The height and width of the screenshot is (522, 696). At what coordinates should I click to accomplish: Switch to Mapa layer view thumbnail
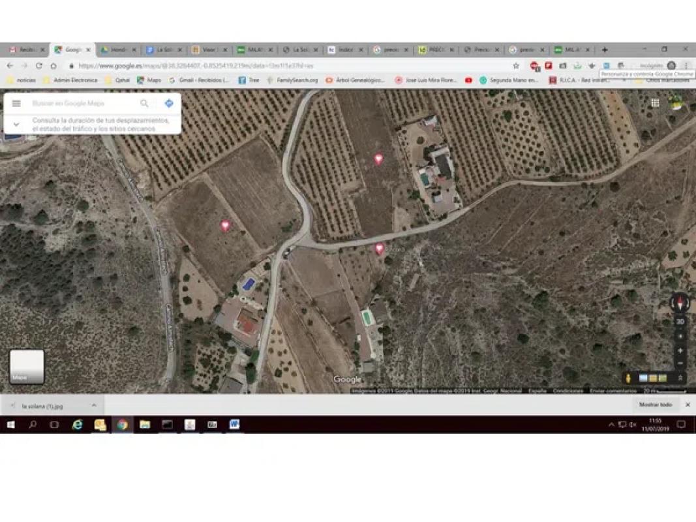tap(27, 366)
